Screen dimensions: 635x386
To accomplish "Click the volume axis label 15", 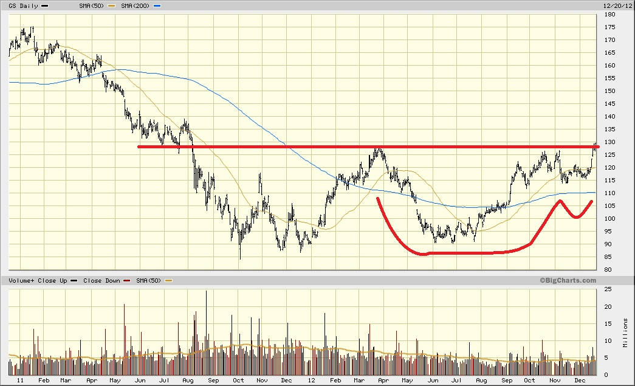I will [x=608, y=323].
